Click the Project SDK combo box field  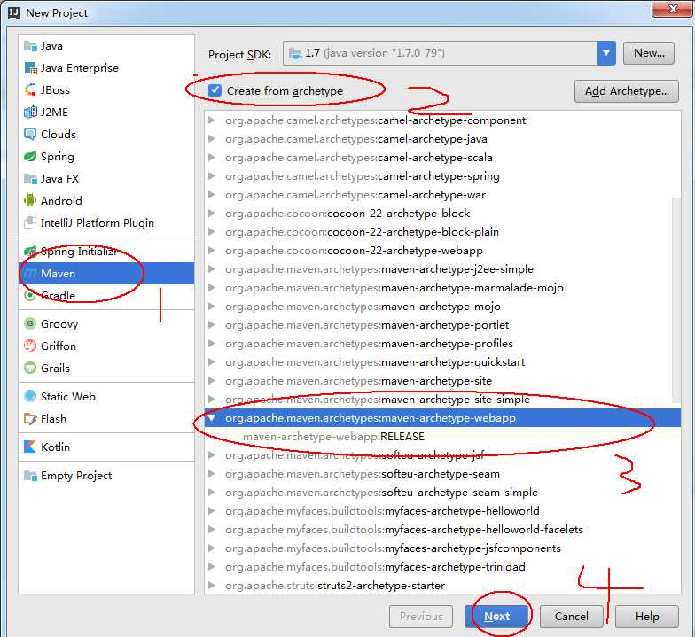(449, 53)
